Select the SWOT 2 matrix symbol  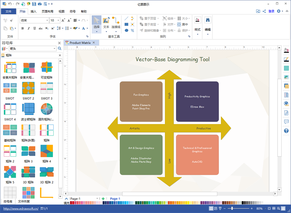click(28, 91)
